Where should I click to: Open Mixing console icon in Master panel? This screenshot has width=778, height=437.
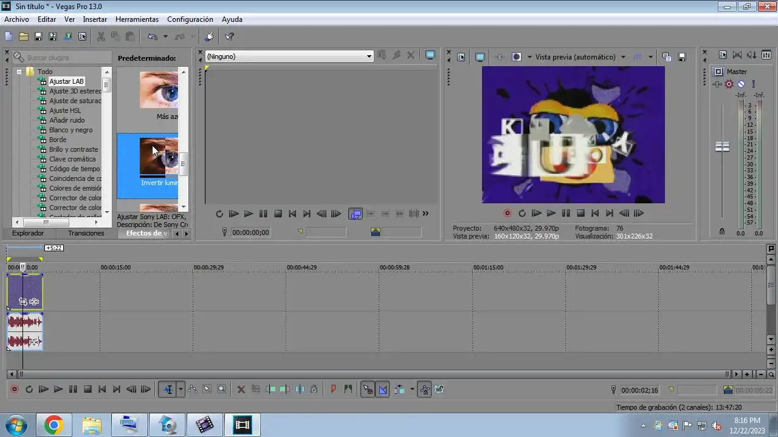tap(767, 55)
